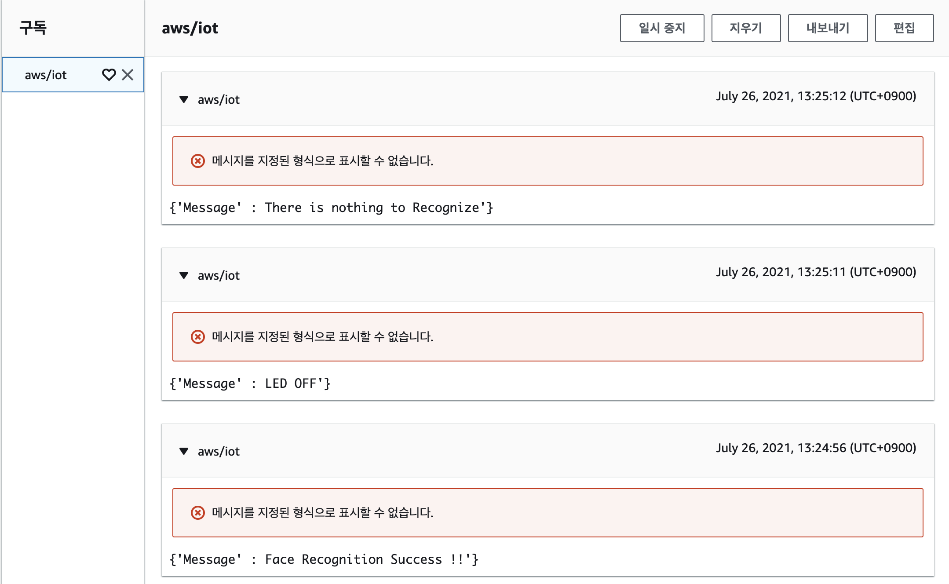The height and width of the screenshot is (584, 949).
Task: Clear messages using the 지우기 button
Action: click(746, 28)
